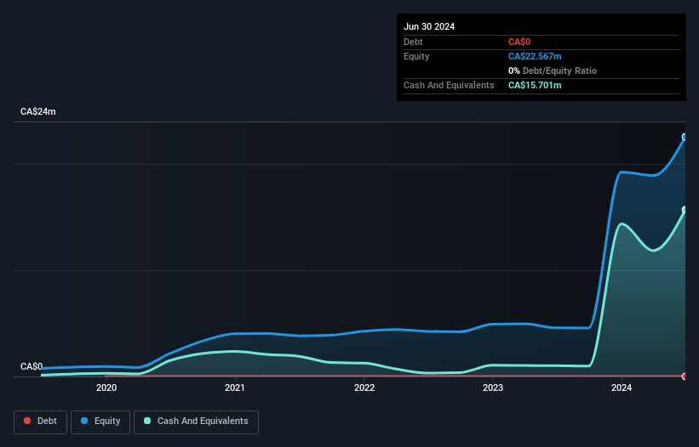Click the Equity label in tooltip
This screenshot has width=699, height=447.
(x=416, y=56)
